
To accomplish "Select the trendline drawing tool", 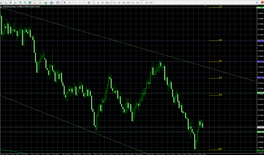I will click(84, 3).
